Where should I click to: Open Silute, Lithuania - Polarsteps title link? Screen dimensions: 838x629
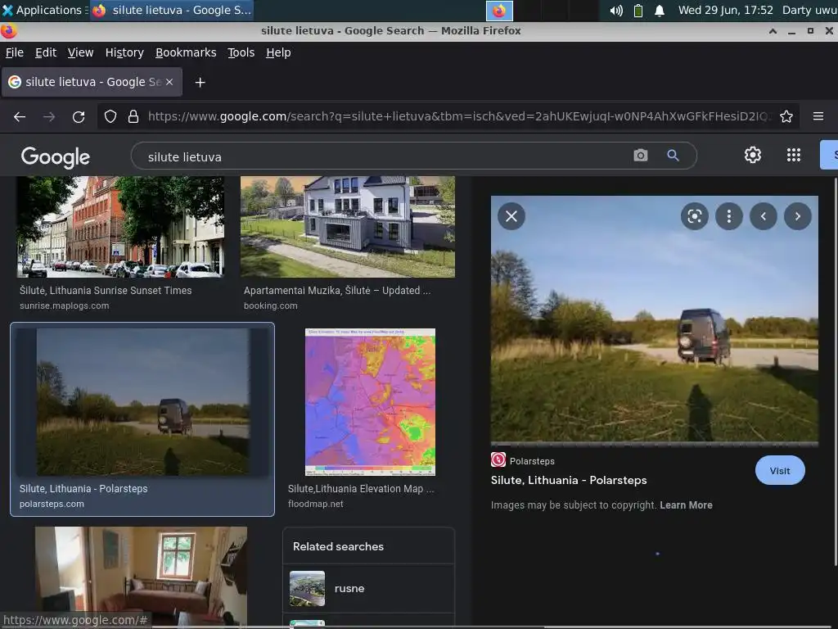pyautogui.click(x=569, y=480)
